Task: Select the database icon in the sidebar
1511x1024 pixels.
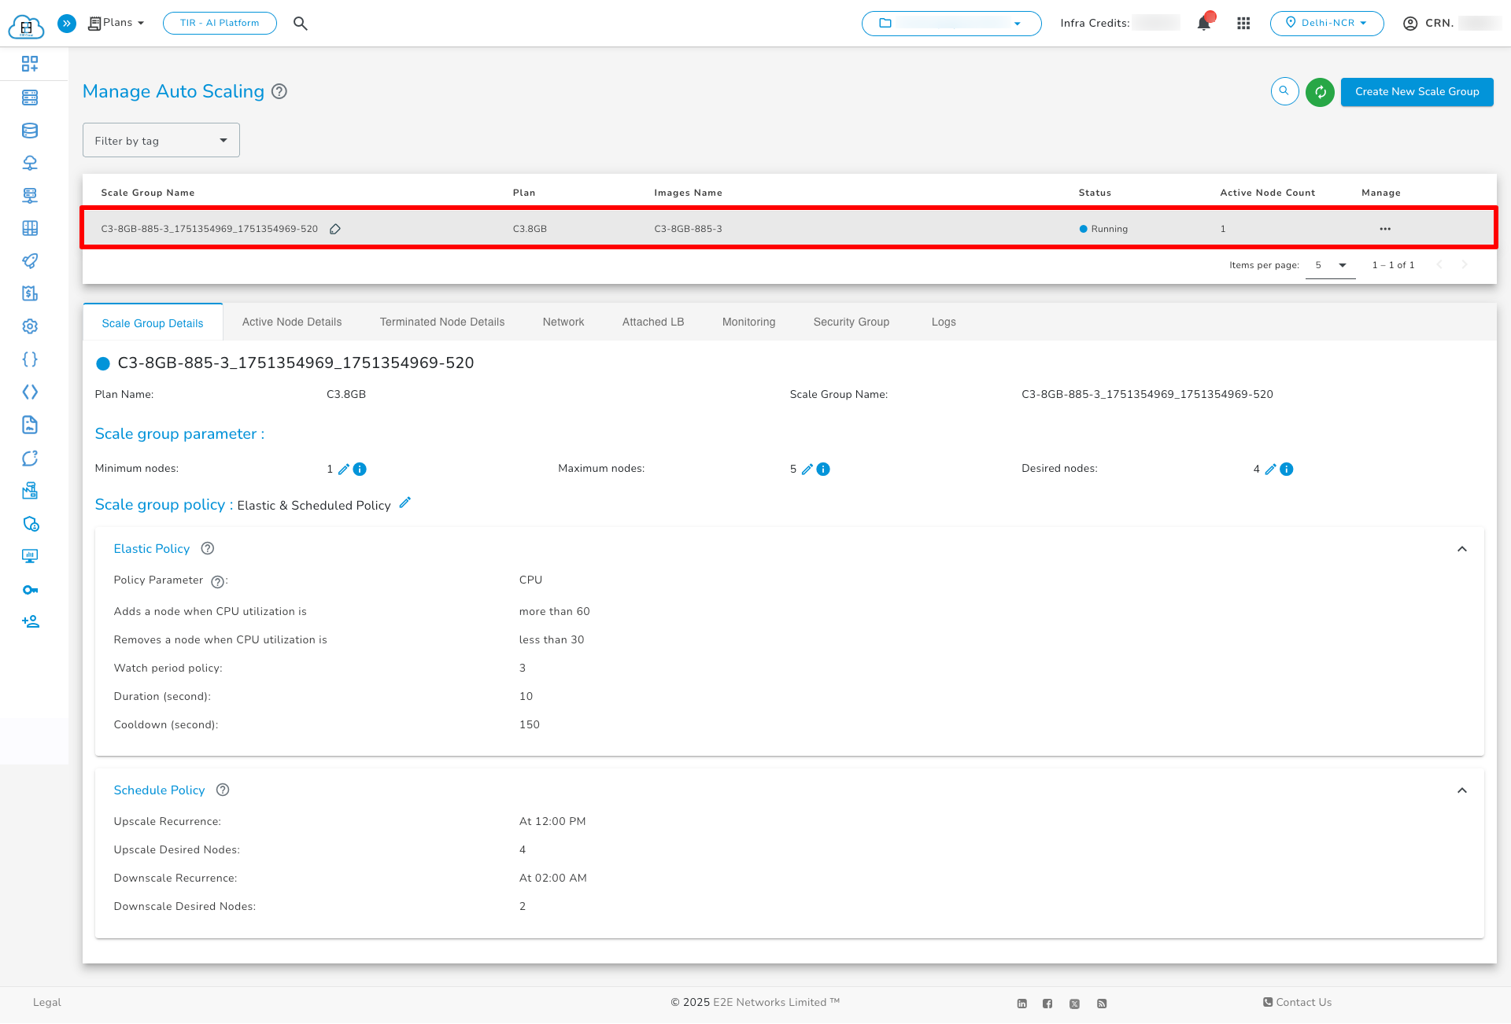Action: click(x=30, y=131)
